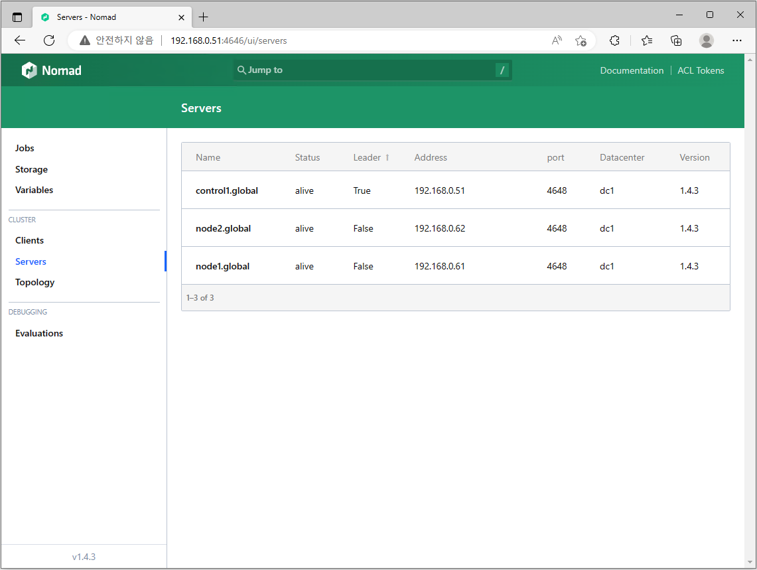Go to Topology in sidebar
Viewport: 757px width, 570px height.
tap(34, 283)
